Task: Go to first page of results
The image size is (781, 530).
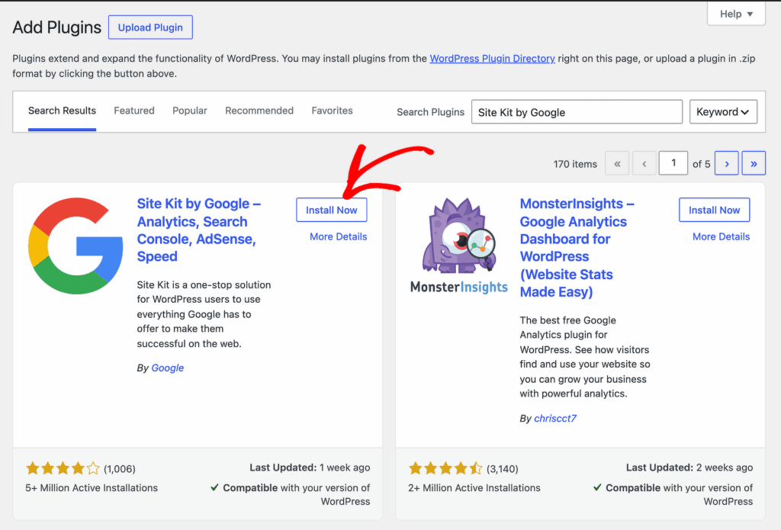Action: (x=617, y=163)
